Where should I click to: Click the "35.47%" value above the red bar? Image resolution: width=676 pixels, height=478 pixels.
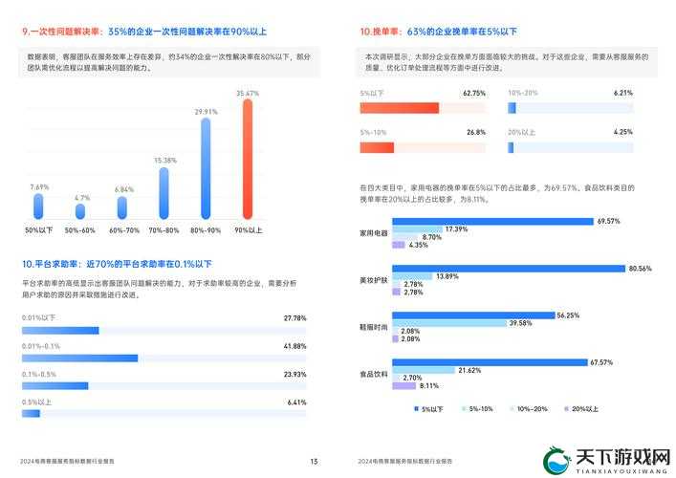click(x=248, y=93)
